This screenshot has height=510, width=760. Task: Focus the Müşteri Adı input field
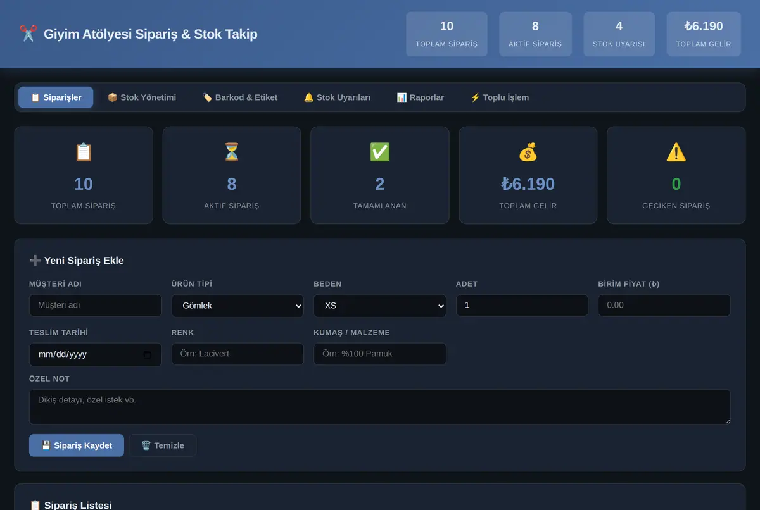tap(96, 306)
